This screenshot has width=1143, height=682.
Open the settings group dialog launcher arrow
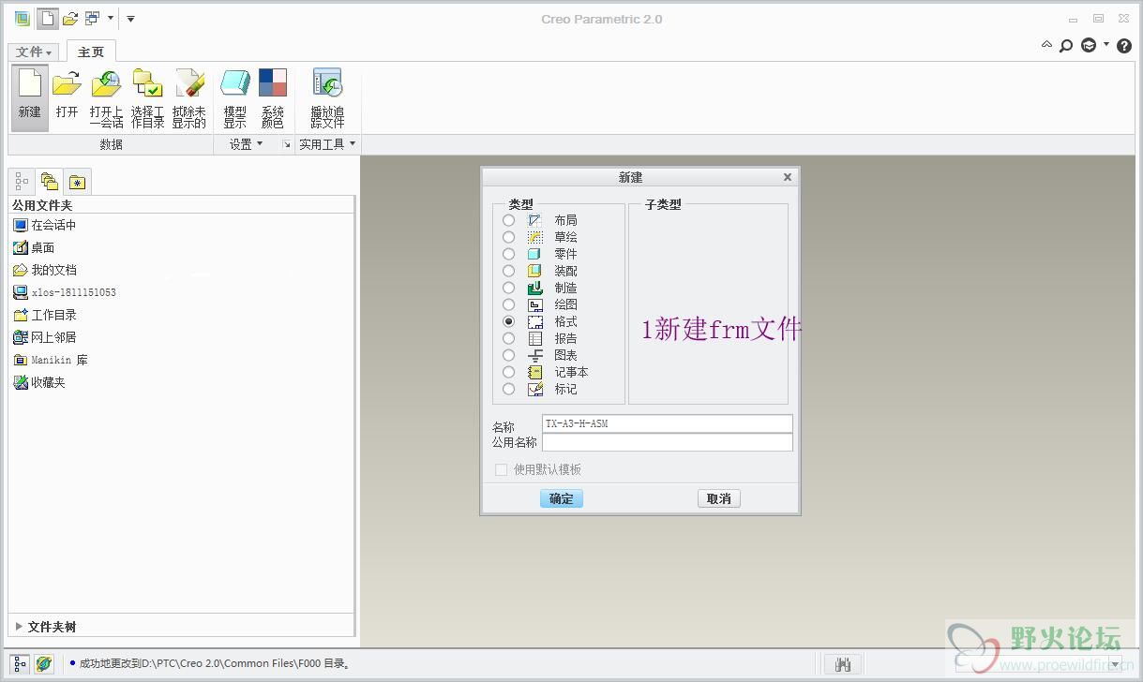pos(286,144)
